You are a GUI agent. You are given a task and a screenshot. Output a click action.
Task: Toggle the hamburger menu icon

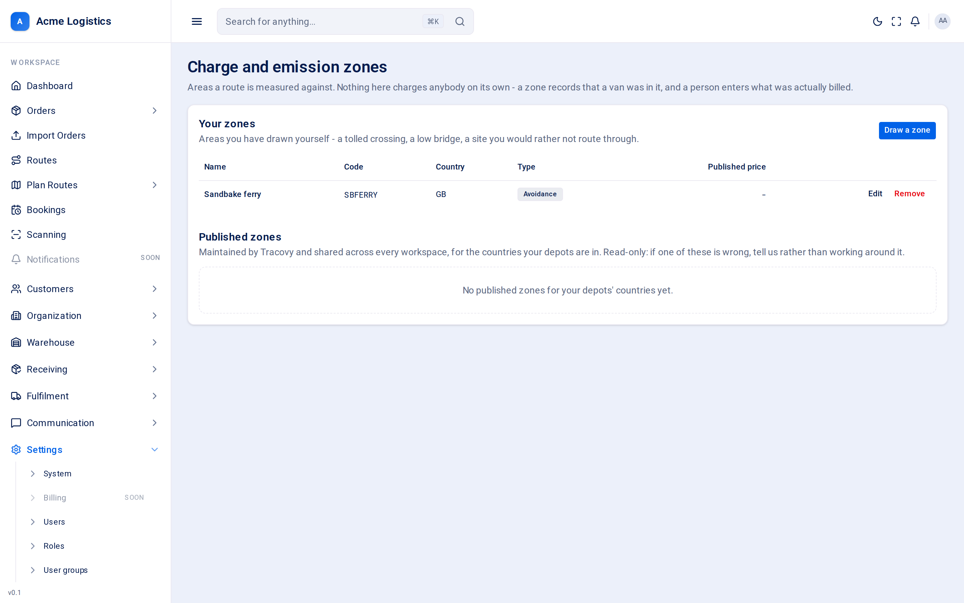point(197,21)
